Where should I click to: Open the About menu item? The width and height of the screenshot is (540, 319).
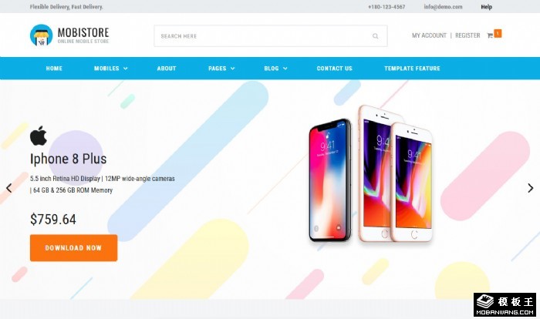coord(167,69)
